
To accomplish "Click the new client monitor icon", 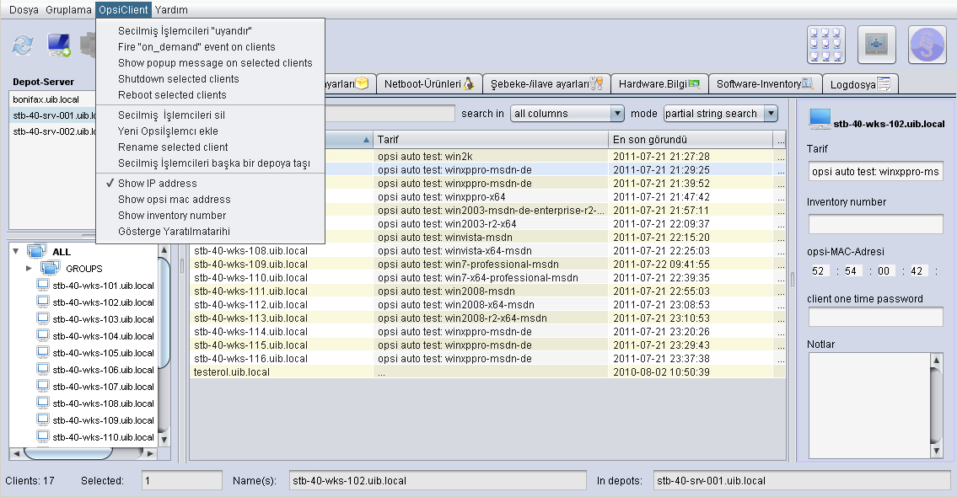I will (x=59, y=45).
